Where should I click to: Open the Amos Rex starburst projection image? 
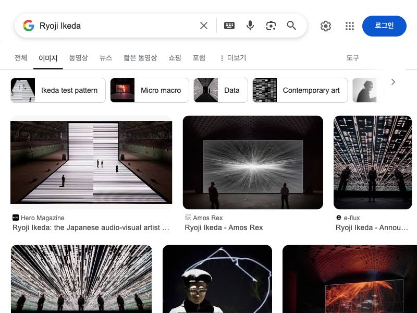coord(253,162)
